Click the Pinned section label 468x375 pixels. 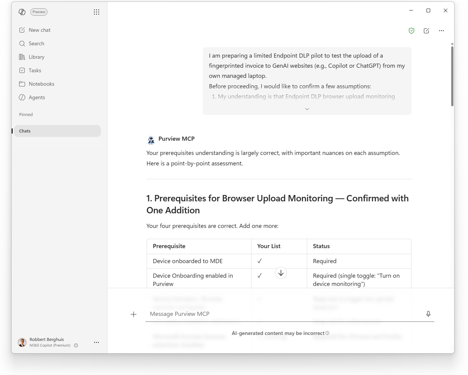coord(26,115)
